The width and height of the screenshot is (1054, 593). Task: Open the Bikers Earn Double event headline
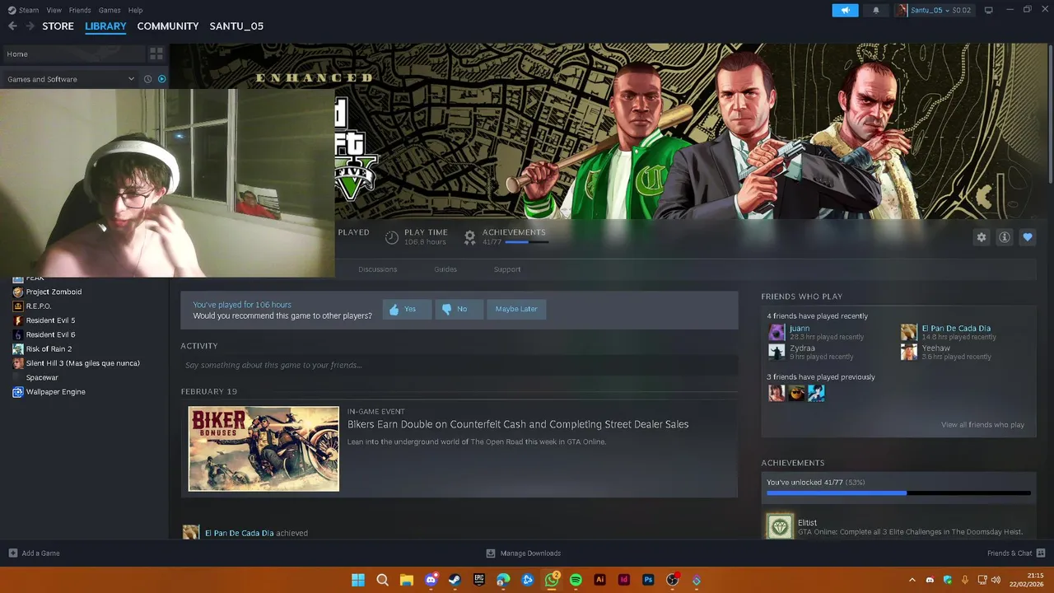pos(518,424)
